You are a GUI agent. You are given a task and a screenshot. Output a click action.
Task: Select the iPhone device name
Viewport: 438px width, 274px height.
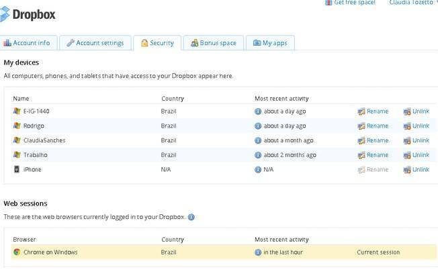pos(32,169)
